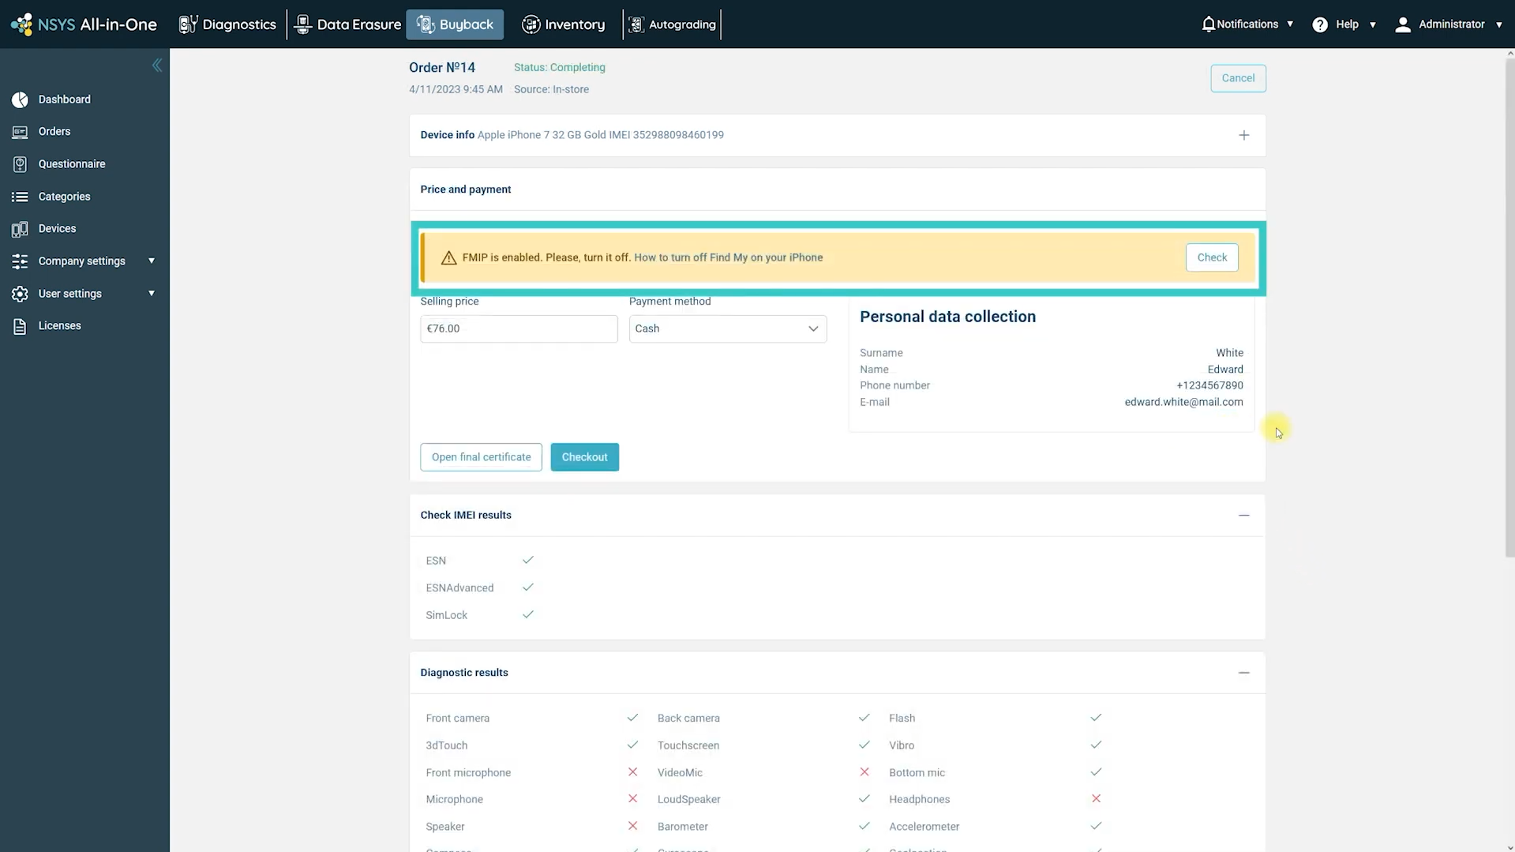Select the Buyback module tab
Image resolution: width=1515 pixels, height=852 pixels.
(455, 24)
